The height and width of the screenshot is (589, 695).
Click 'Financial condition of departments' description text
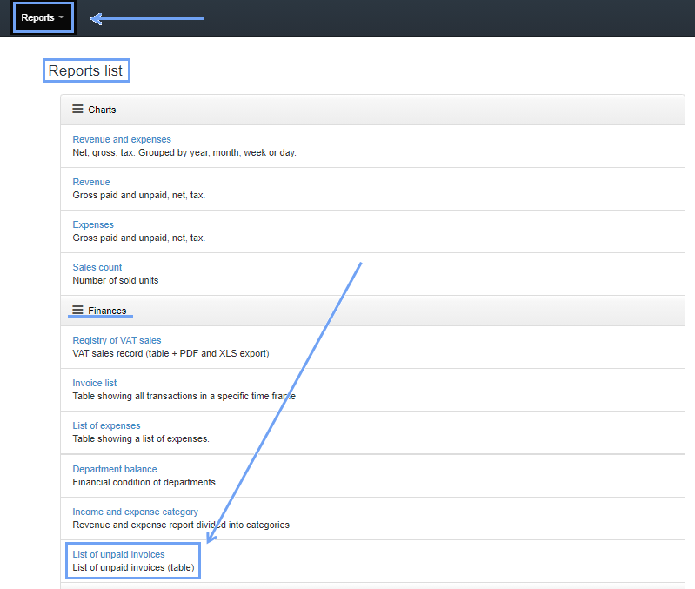[145, 482]
